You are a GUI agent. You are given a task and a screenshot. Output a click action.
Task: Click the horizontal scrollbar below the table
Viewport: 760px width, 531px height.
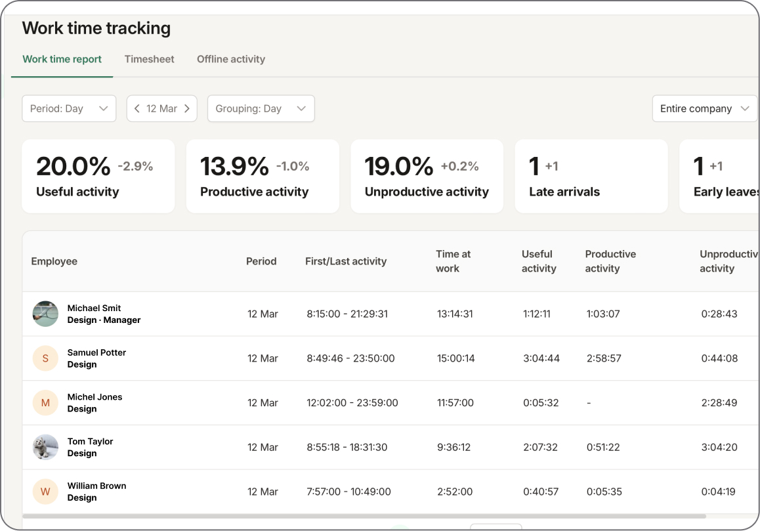[x=364, y=517]
